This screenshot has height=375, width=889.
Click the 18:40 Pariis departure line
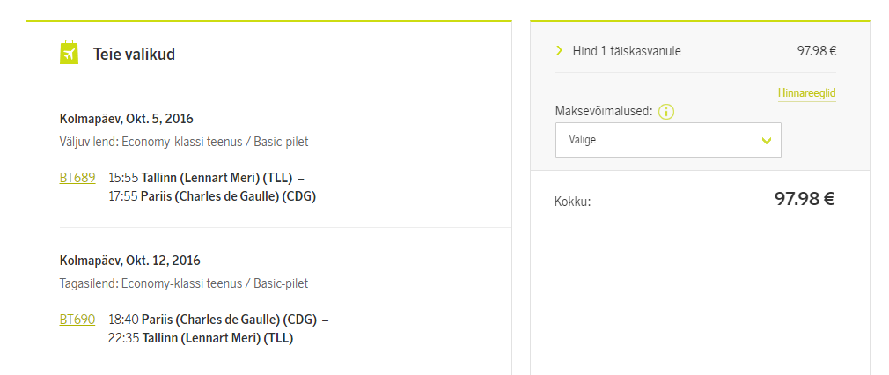point(218,319)
